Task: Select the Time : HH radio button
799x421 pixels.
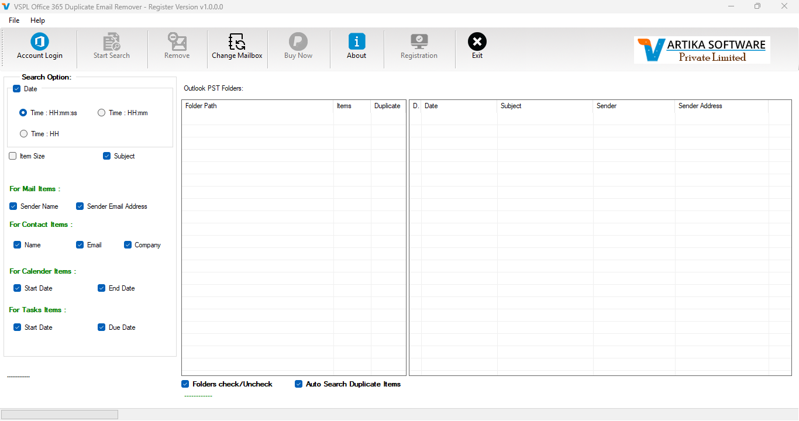Action: coord(23,134)
